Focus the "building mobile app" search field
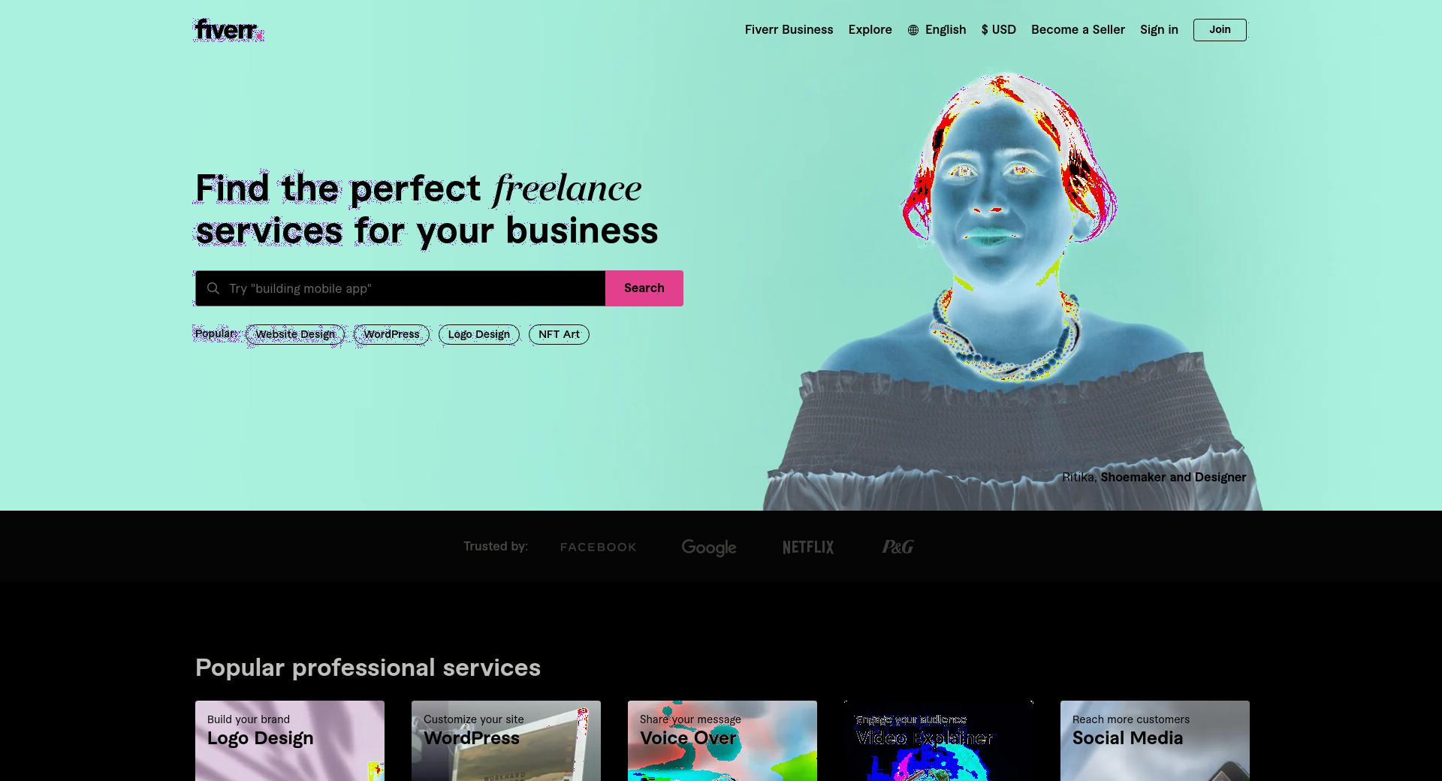Screen dimensions: 1442x781 [x=400, y=288]
